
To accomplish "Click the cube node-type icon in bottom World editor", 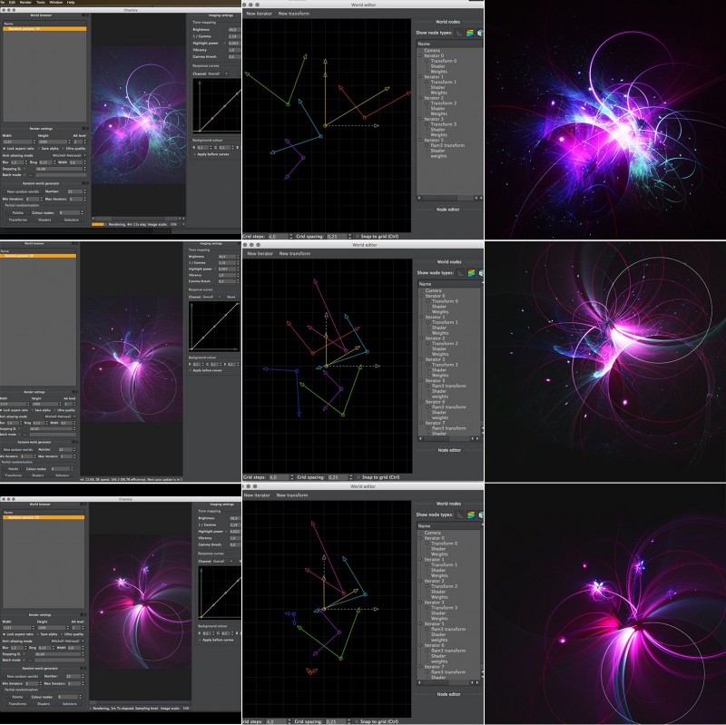I will [x=481, y=514].
